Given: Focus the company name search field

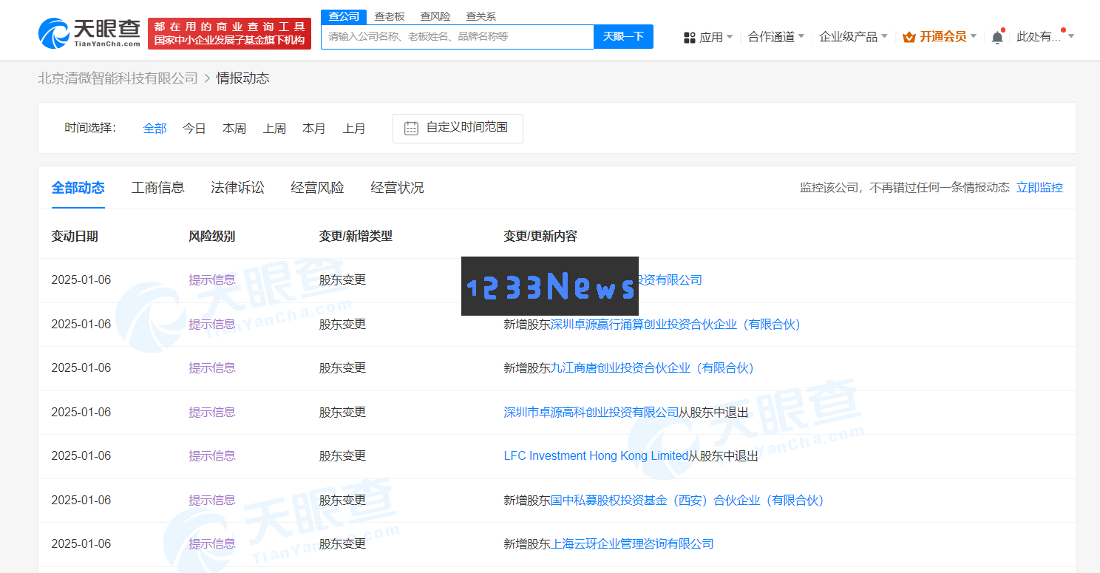Looking at the screenshot, I should (458, 37).
